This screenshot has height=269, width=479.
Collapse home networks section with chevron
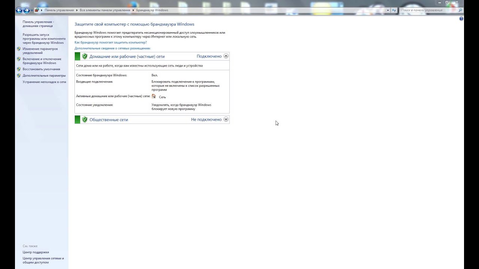coord(226,56)
